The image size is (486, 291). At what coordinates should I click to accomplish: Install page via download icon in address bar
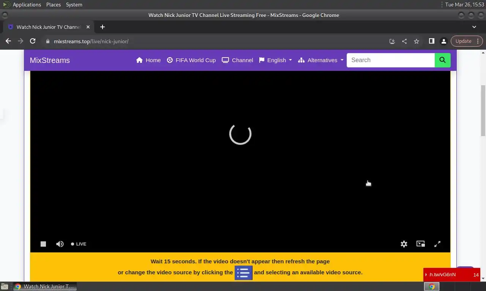[392, 41]
